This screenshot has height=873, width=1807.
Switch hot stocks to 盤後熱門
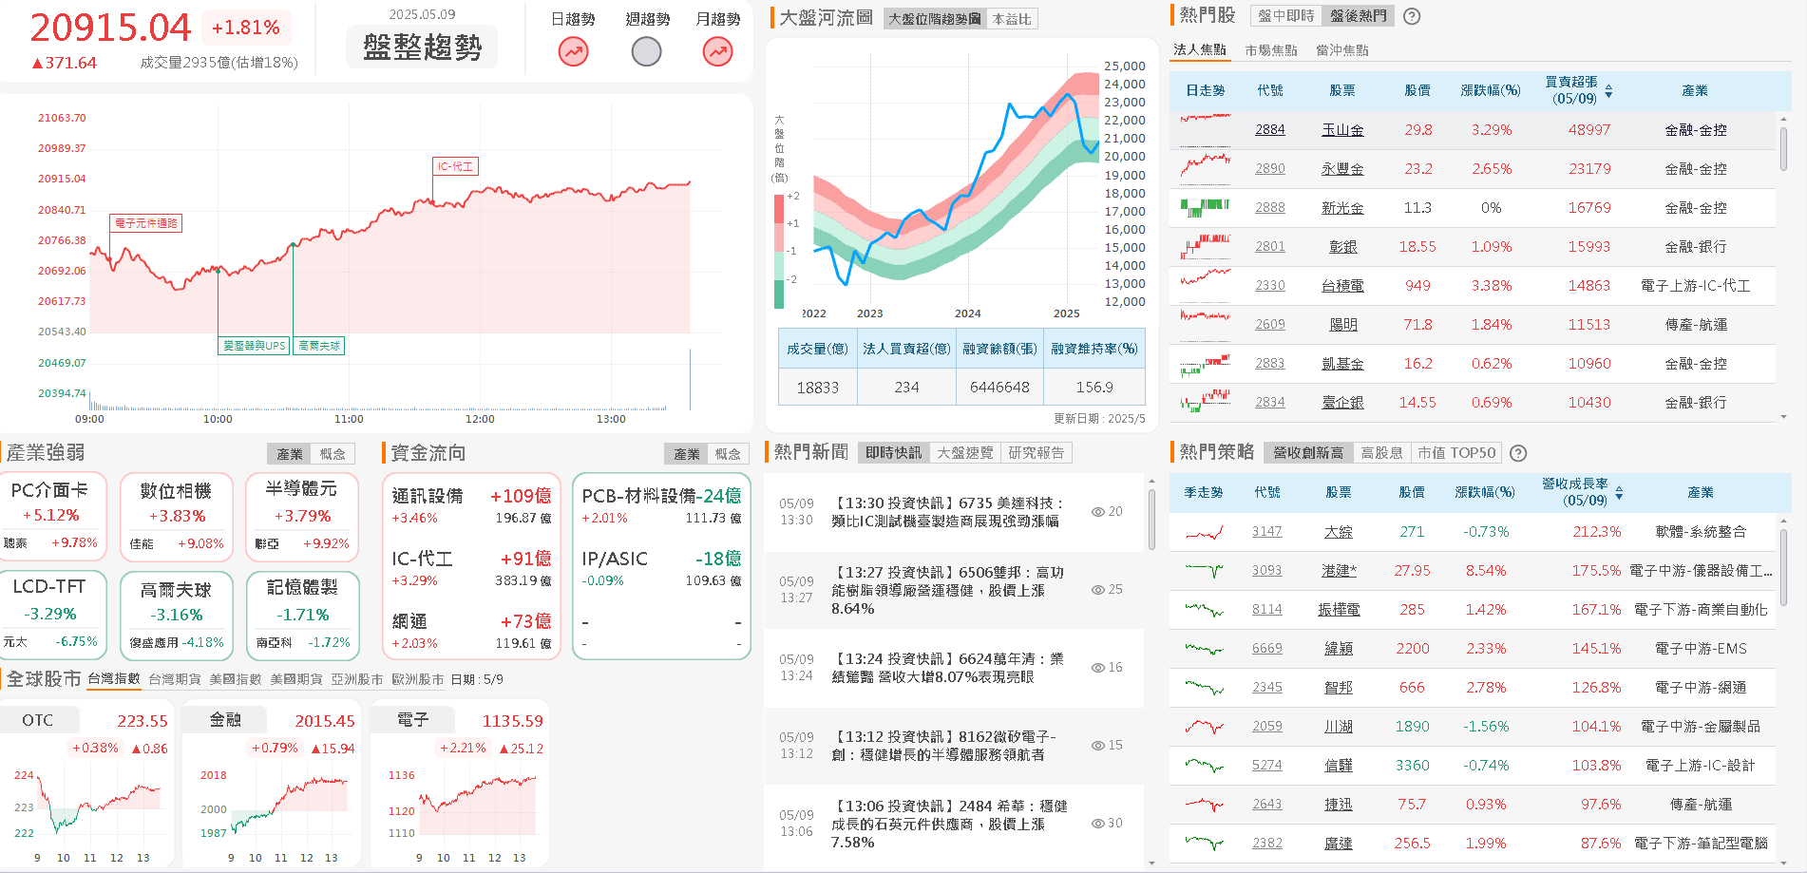1359,16
